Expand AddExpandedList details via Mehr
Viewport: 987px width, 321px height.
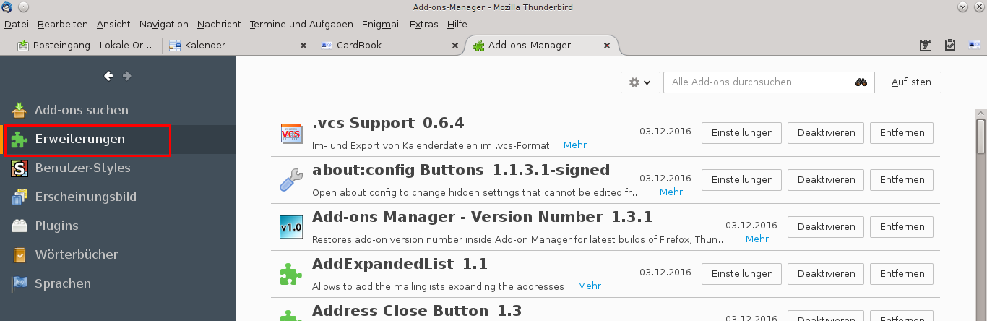point(590,286)
